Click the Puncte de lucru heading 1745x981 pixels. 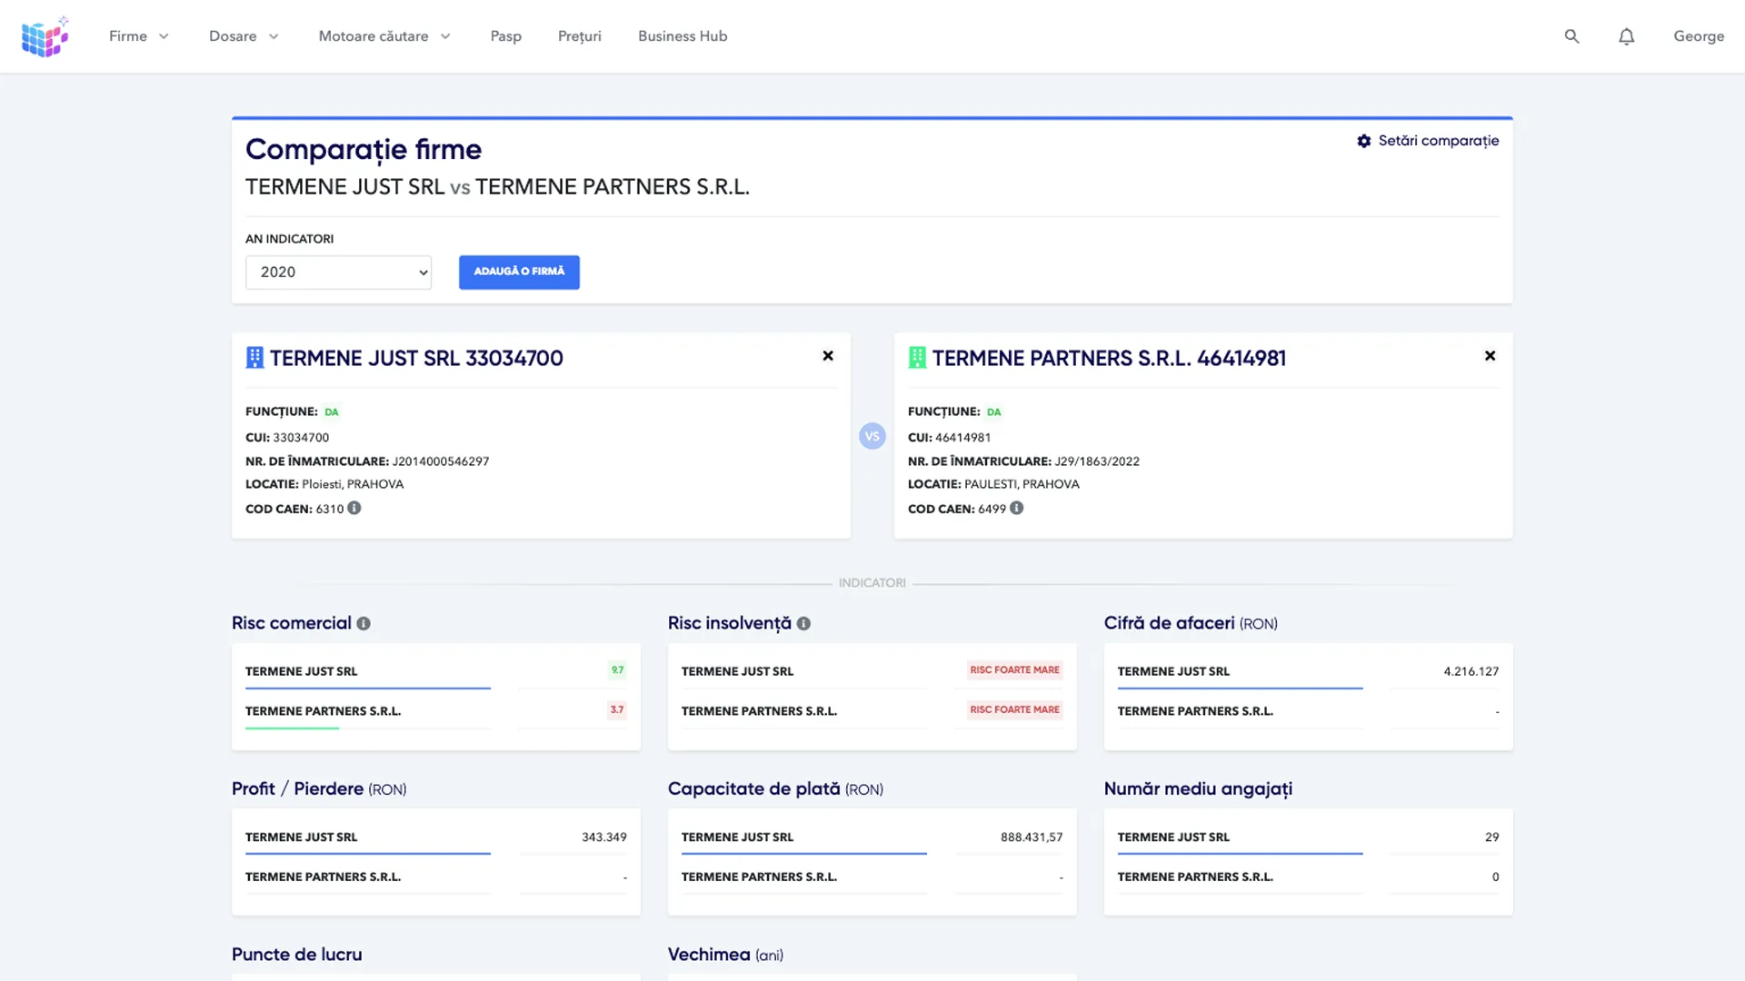[297, 955]
